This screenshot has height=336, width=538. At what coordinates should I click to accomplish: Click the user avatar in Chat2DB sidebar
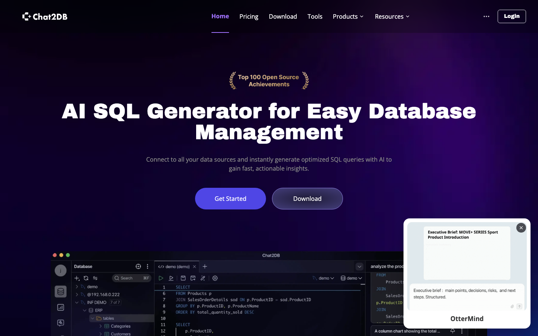(61, 271)
